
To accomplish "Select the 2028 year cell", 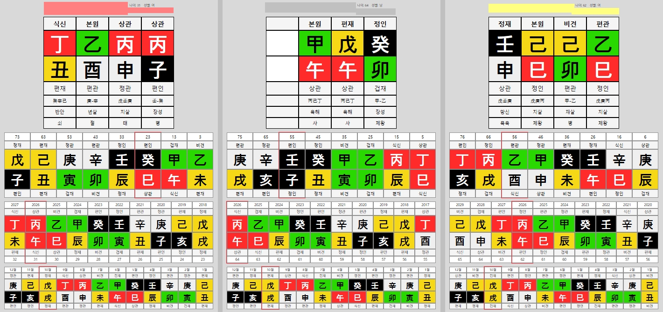I will (x=481, y=204).
